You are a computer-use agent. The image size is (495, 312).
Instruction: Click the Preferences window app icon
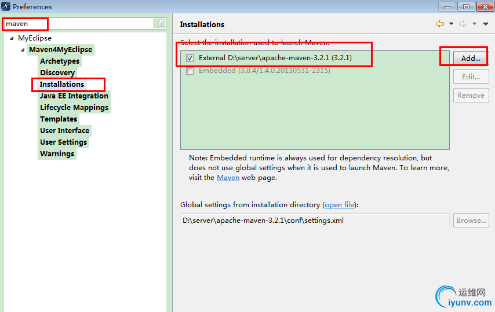(x=6, y=6)
